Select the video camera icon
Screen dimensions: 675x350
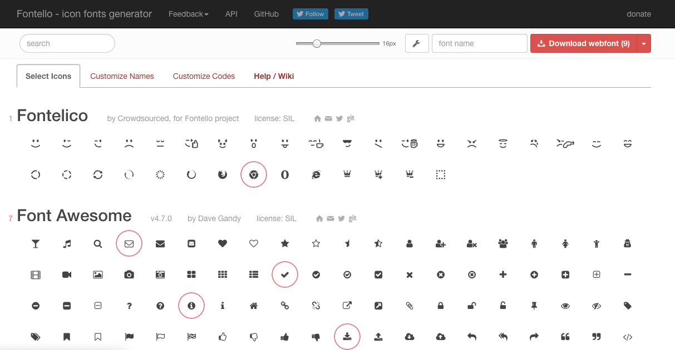pos(67,274)
